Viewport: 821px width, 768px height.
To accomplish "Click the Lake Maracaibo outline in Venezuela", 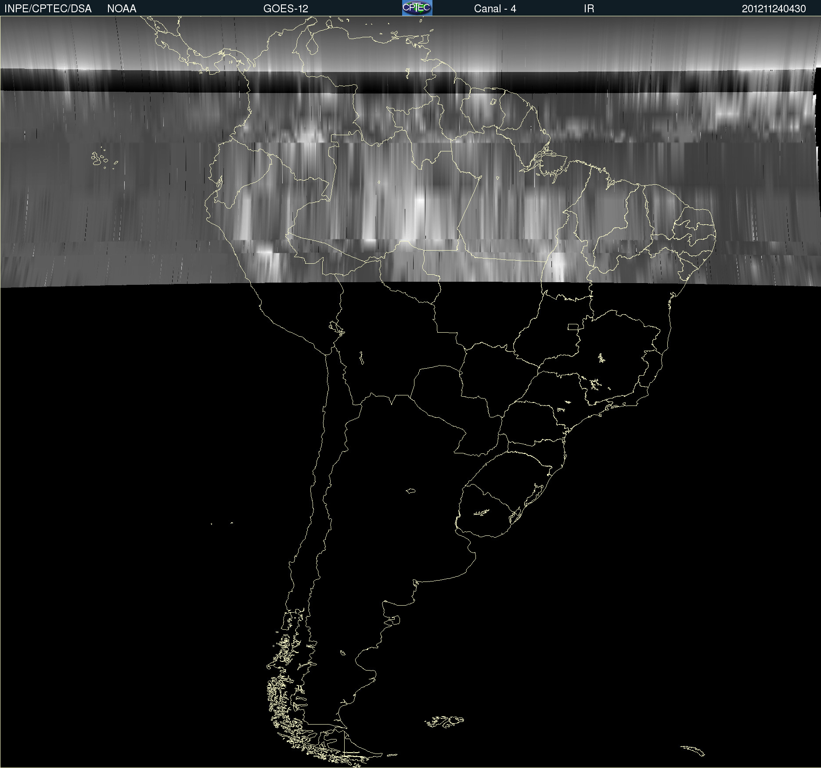I will (312, 45).
